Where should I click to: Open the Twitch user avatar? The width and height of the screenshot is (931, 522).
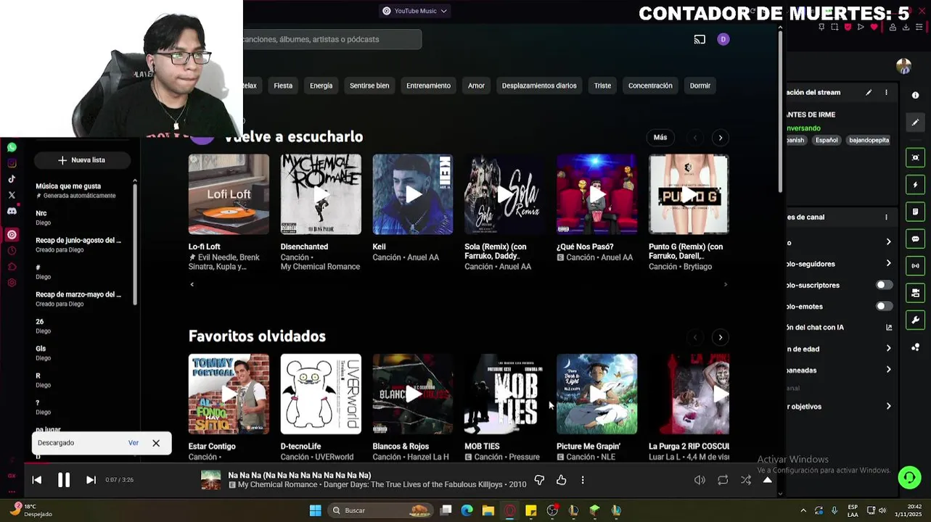pyautogui.click(x=903, y=67)
